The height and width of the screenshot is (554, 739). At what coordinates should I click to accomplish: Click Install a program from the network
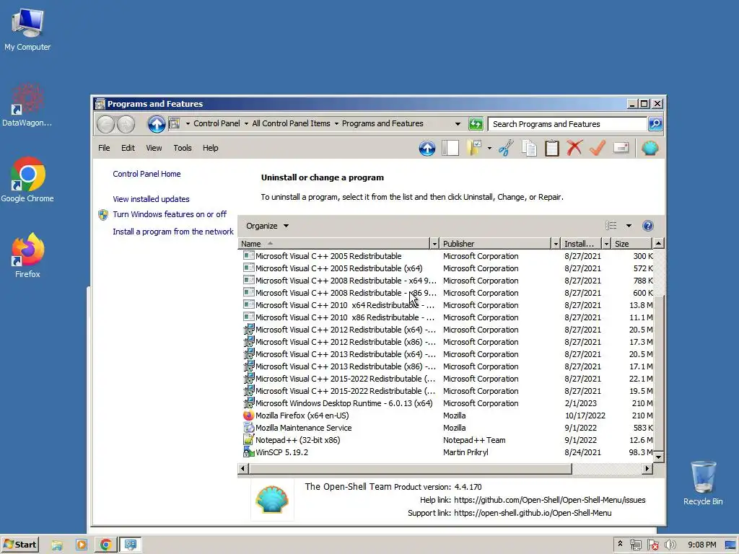click(173, 232)
